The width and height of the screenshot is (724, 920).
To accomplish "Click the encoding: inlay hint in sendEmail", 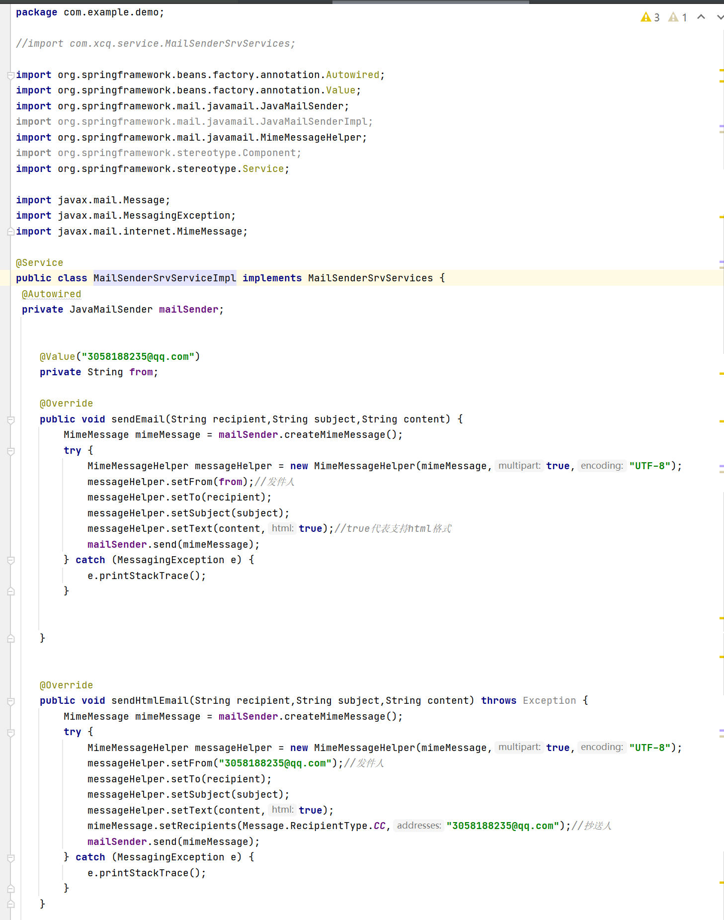I will pos(602,466).
